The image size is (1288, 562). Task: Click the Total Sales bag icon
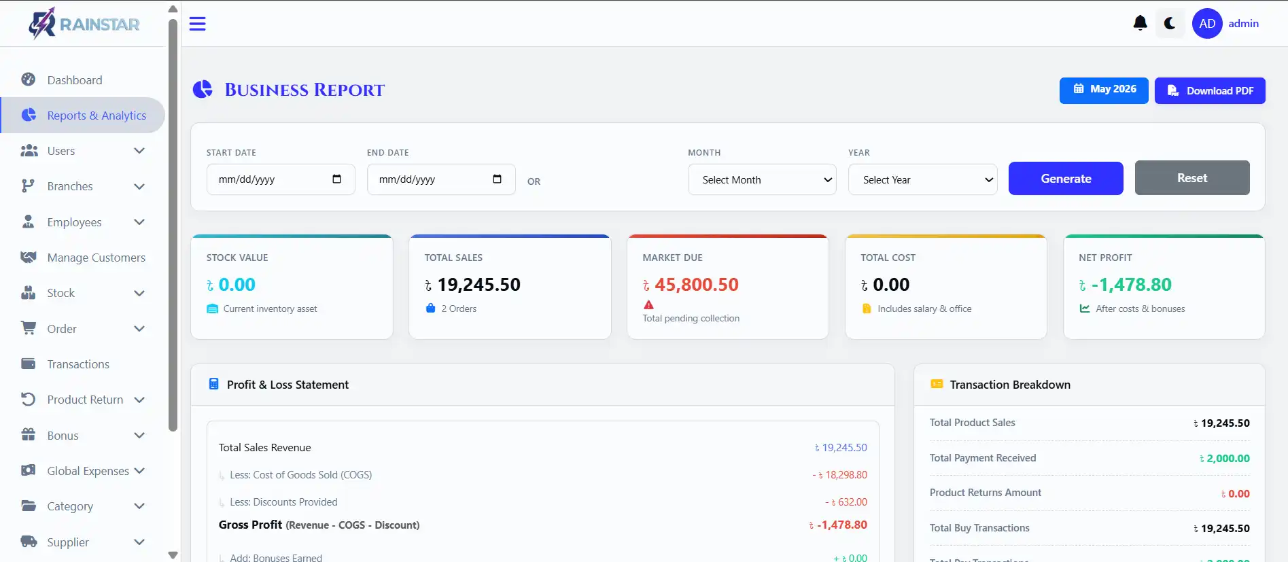click(430, 308)
